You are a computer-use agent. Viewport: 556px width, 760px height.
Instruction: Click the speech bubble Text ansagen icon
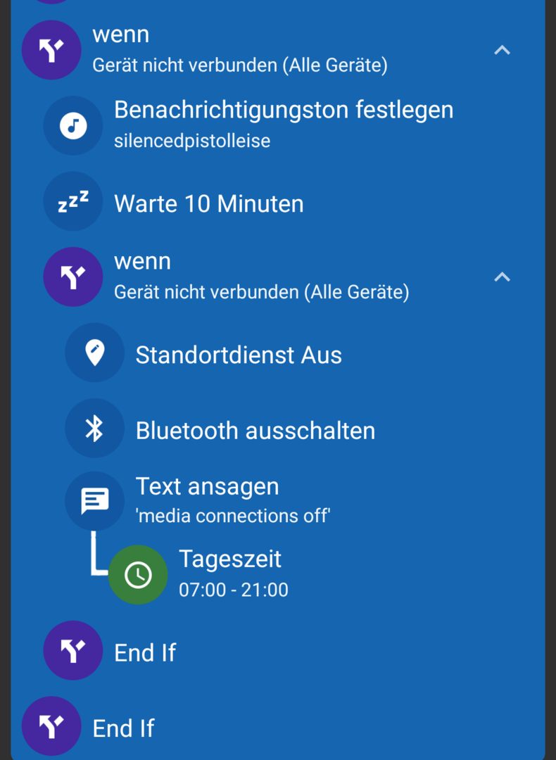point(94,501)
